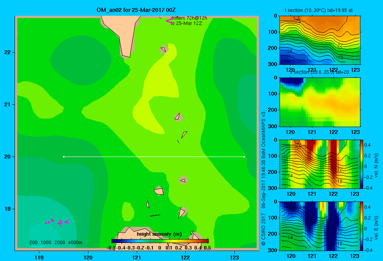
Task: Click the 'vel. N (m/s)' axis label
Action: (376, 165)
